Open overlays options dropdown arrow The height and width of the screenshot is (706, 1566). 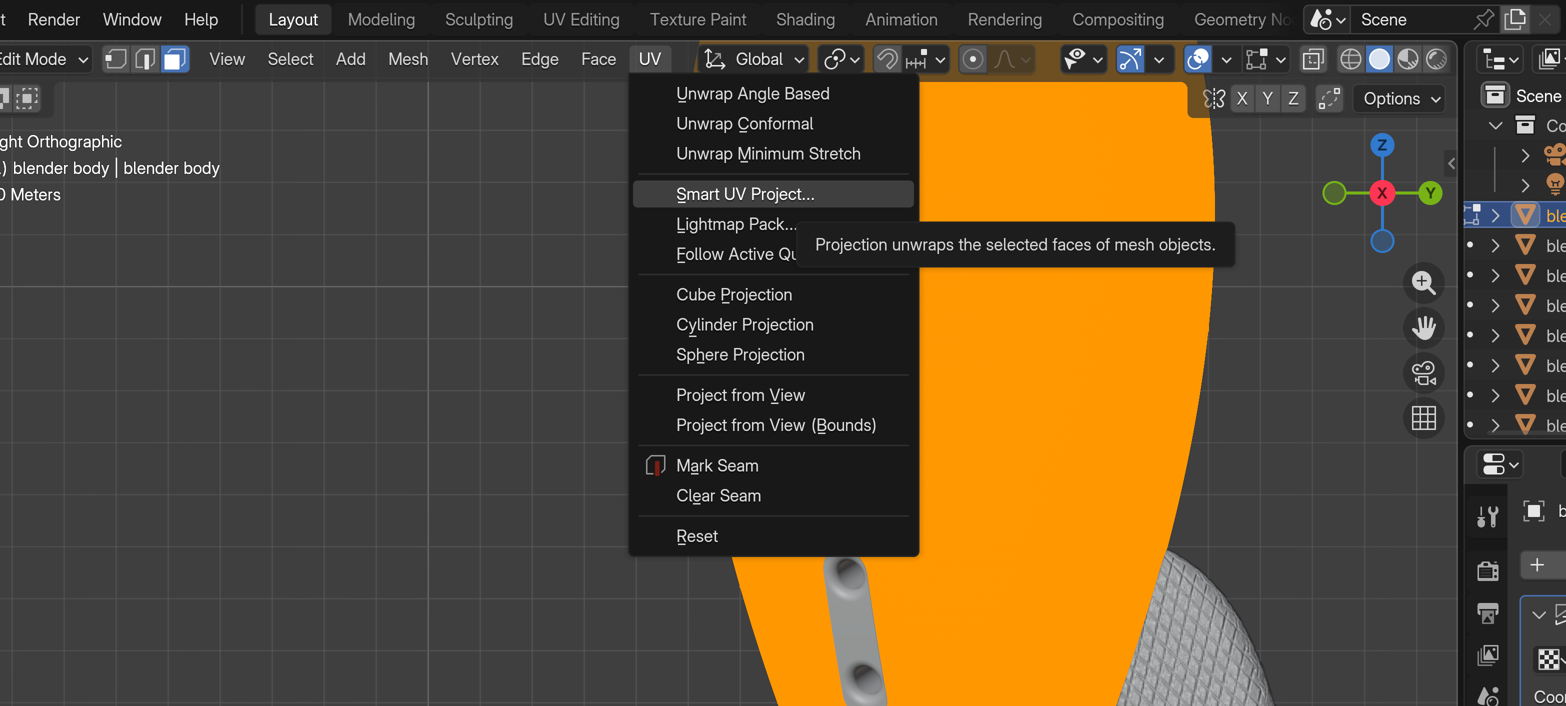pos(1226,59)
